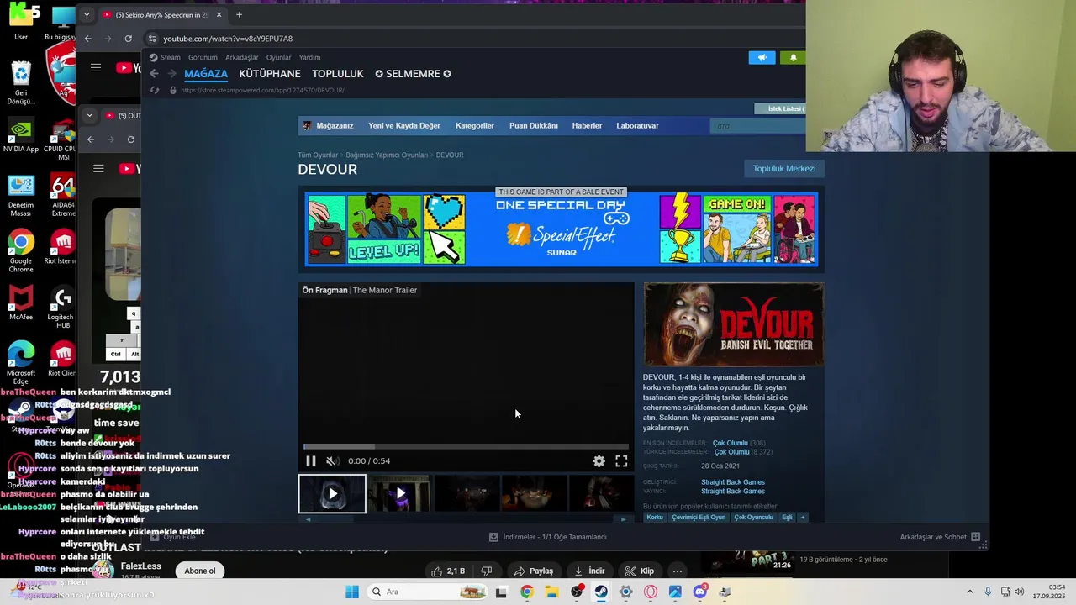The width and height of the screenshot is (1076, 605).
Task: Toggle fullscreen on the trailer player
Action: pyautogui.click(x=621, y=460)
